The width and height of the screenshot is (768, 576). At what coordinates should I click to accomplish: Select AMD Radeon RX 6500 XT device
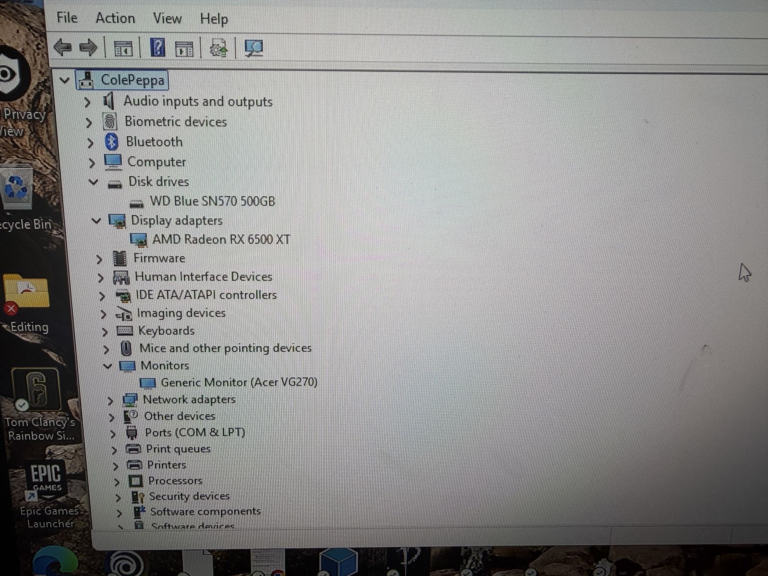(221, 239)
